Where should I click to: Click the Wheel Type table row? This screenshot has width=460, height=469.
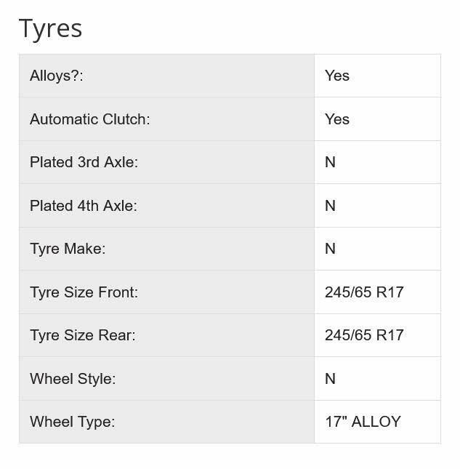coord(230,422)
